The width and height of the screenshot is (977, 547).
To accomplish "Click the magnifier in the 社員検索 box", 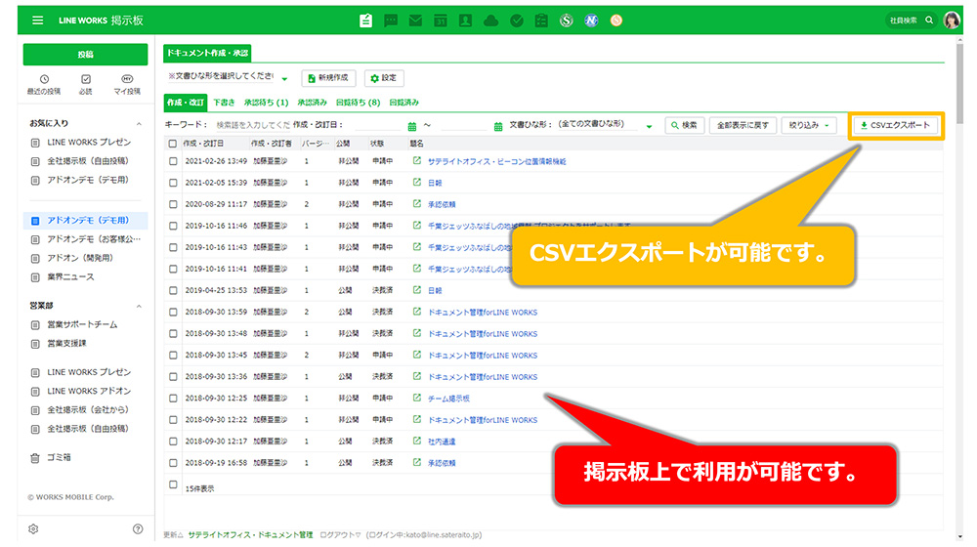I will [x=929, y=21].
